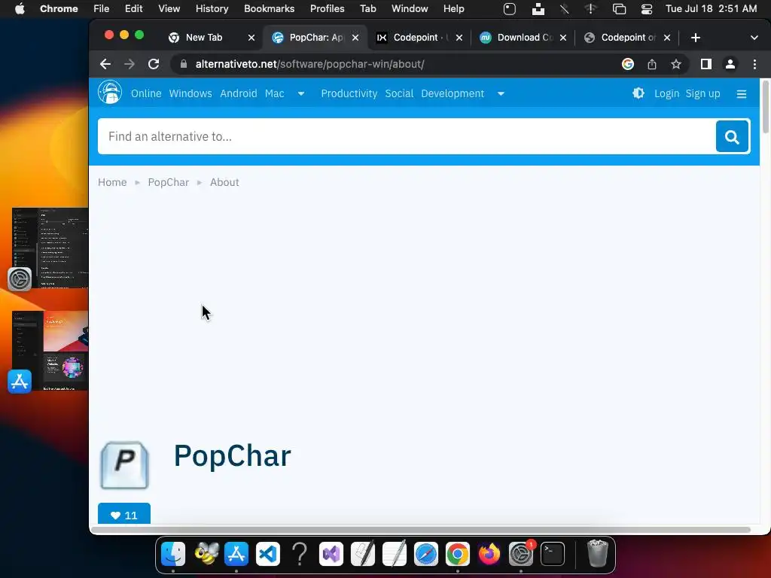The width and height of the screenshot is (771, 578).
Task: Open Firefox from the dock
Action: 489,554
